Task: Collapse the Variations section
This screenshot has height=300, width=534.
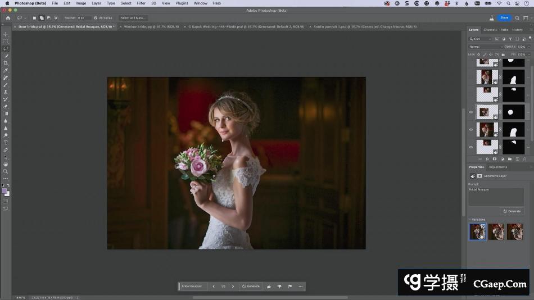Action: pos(469,220)
